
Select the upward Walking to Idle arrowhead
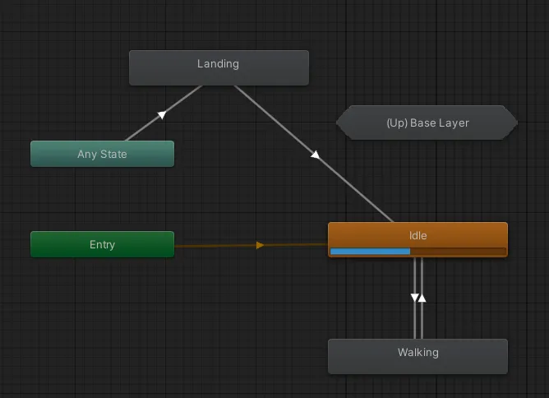tap(422, 298)
